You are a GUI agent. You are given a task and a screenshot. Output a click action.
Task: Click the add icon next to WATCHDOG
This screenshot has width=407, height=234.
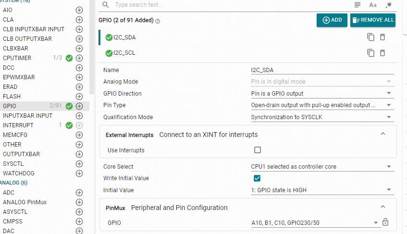[79, 173]
